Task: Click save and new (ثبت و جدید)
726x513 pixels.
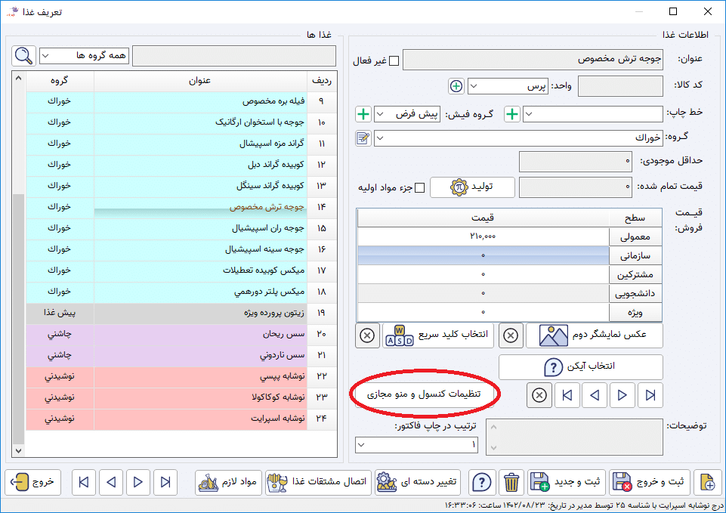Action: point(567,483)
